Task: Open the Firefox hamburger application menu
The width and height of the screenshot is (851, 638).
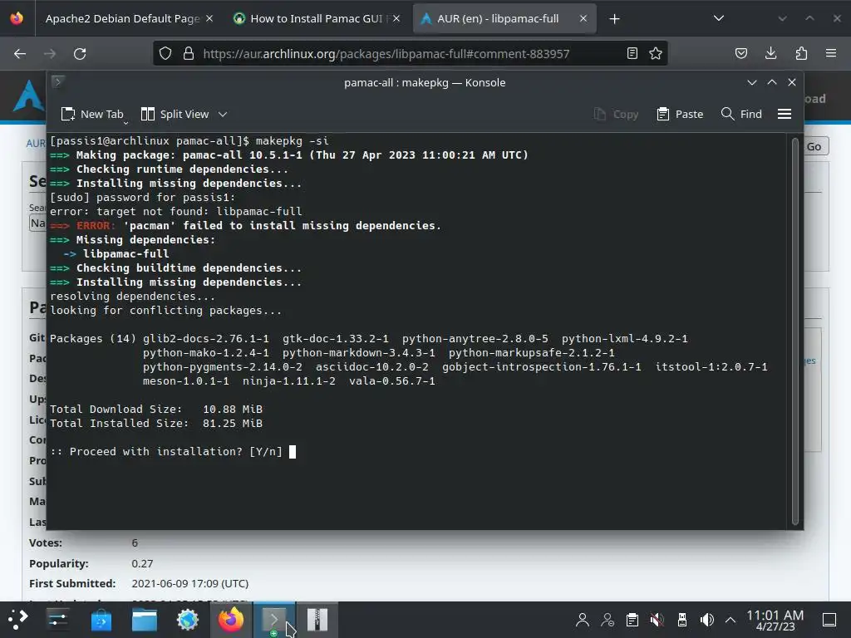Action: pyautogui.click(x=831, y=53)
